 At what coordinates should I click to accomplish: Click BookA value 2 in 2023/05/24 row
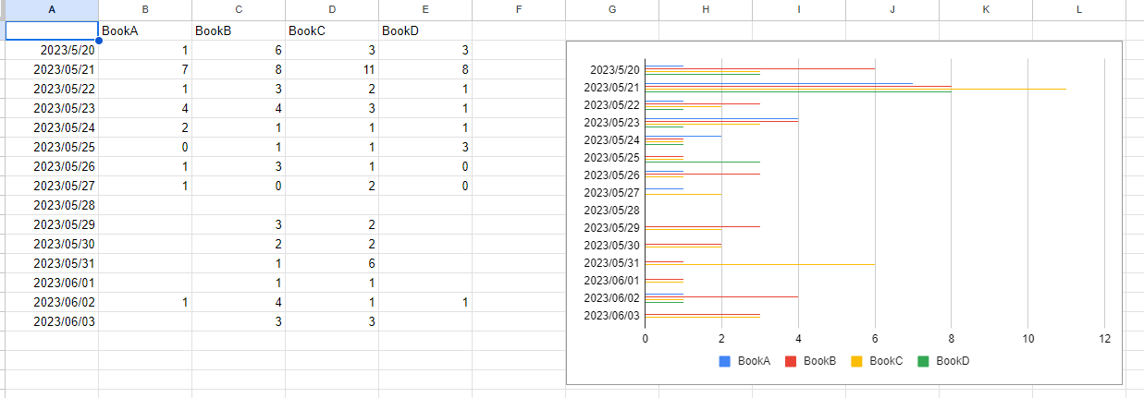[145, 127]
